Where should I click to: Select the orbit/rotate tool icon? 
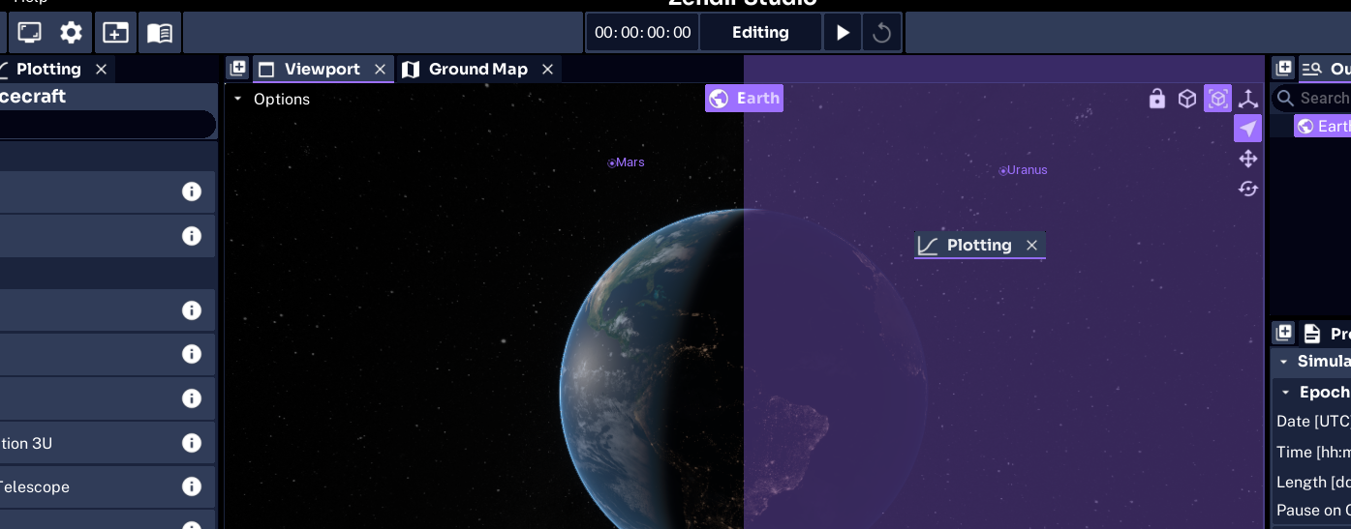coord(1248,189)
